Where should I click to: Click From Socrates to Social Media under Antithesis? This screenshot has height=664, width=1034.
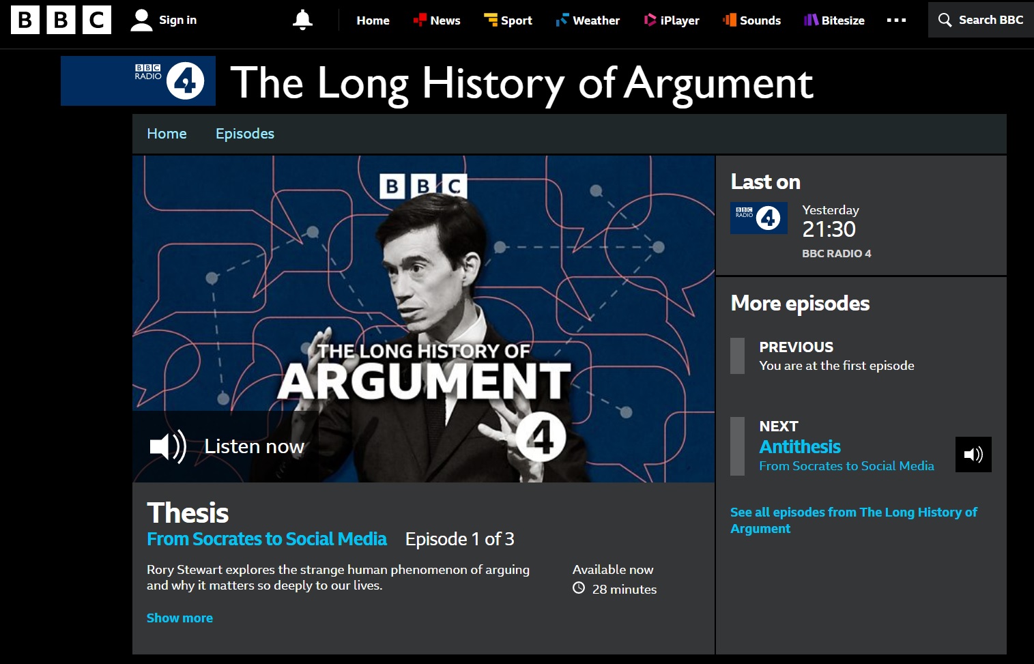click(x=846, y=466)
